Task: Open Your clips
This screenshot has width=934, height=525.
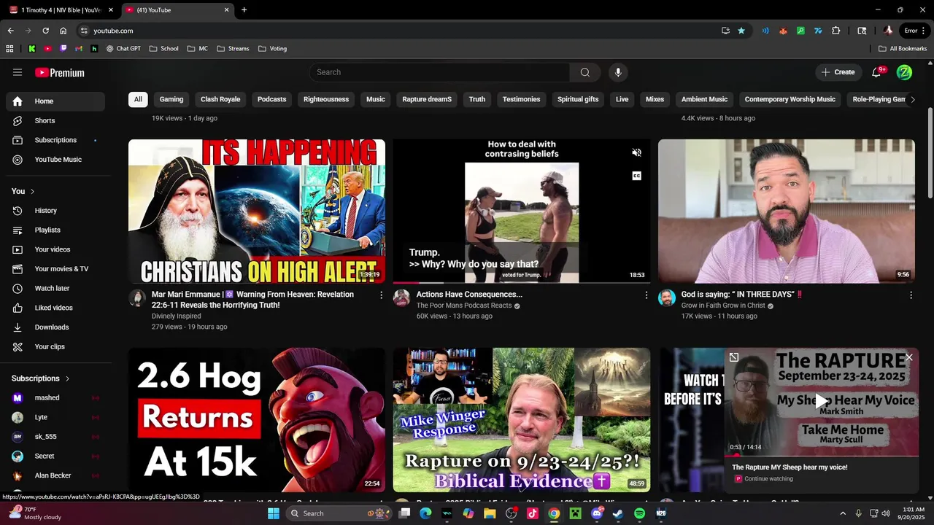Action: (55, 346)
